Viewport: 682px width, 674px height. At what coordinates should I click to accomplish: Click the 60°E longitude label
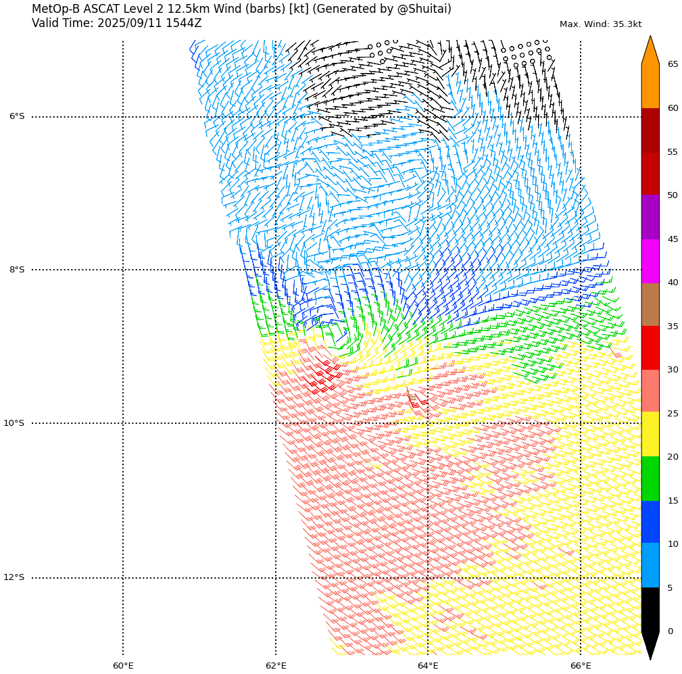pyautogui.click(x=123, y=666)
